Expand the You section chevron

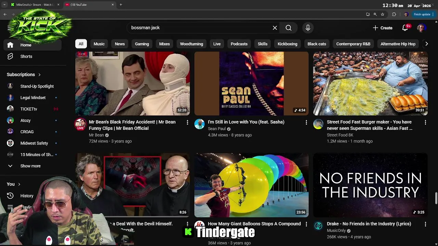(x=19, y=184)
